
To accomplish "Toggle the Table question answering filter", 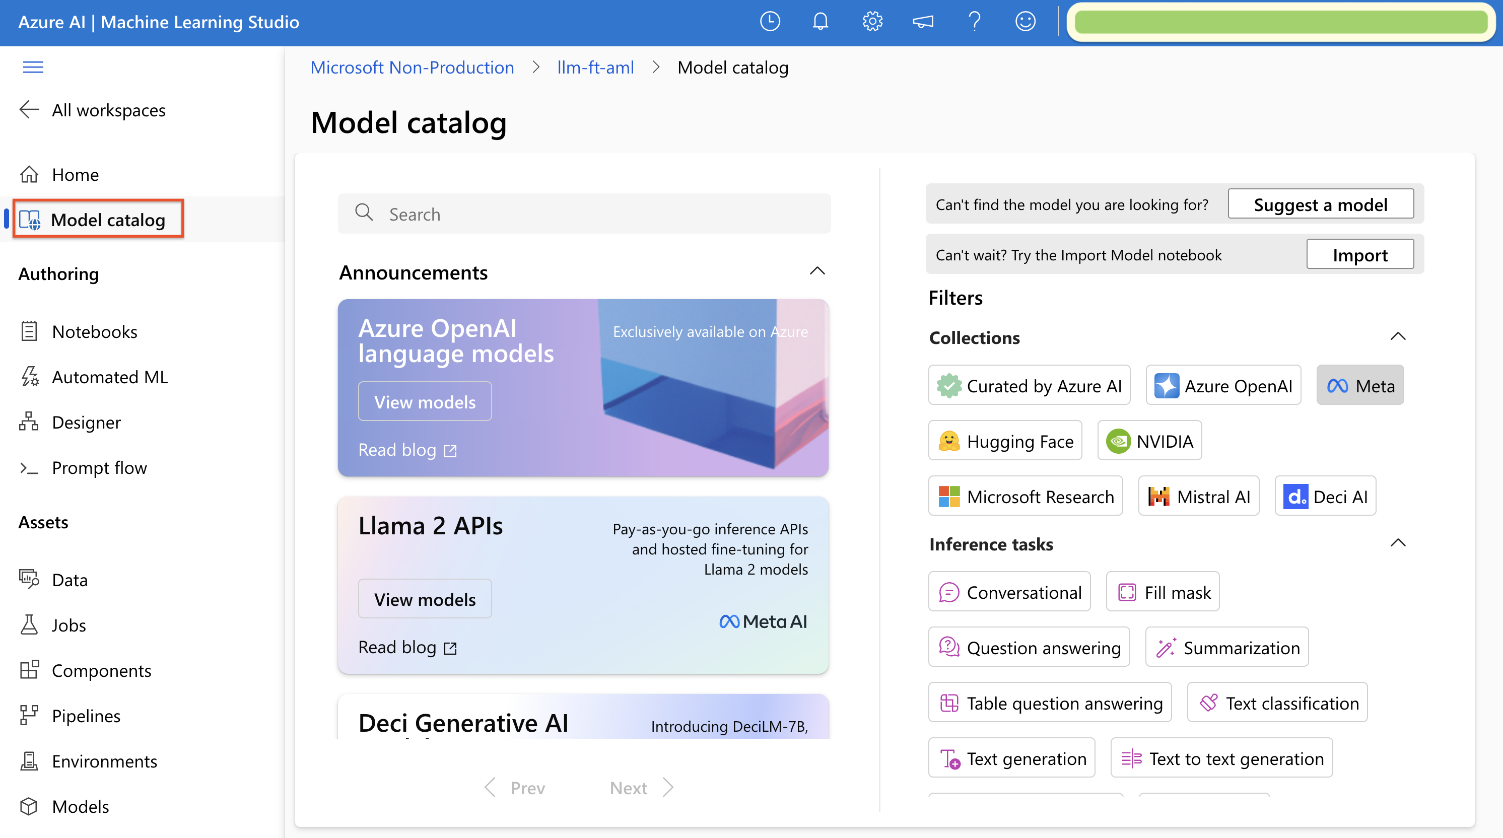I will click(1050, 703).
